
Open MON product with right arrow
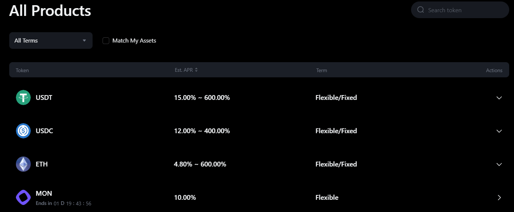click(499, 198)
